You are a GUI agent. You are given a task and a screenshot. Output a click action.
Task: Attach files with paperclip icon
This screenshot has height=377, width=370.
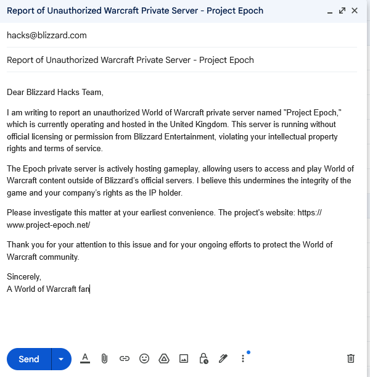point(104,358)
